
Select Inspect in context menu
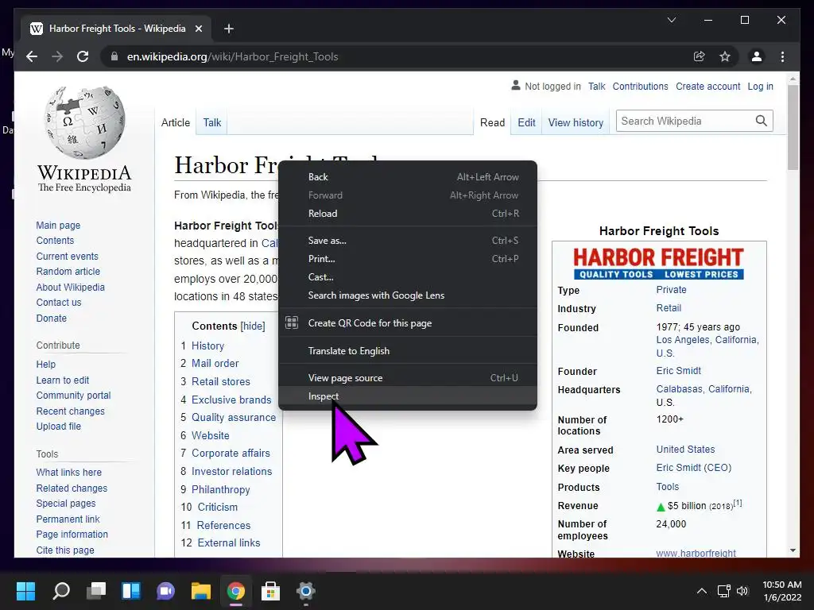pos(408,396)
